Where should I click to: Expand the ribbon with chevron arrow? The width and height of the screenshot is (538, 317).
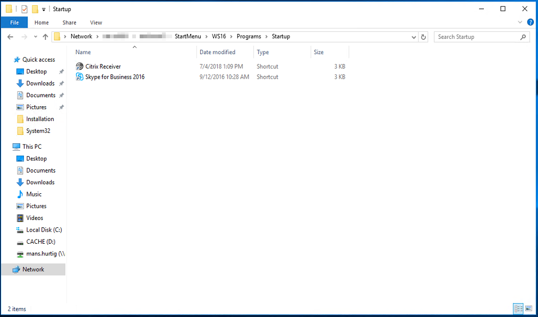point(520,22)
